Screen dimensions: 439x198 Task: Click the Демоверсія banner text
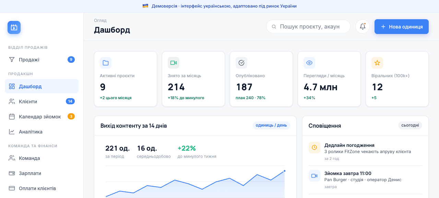[224, 6]
